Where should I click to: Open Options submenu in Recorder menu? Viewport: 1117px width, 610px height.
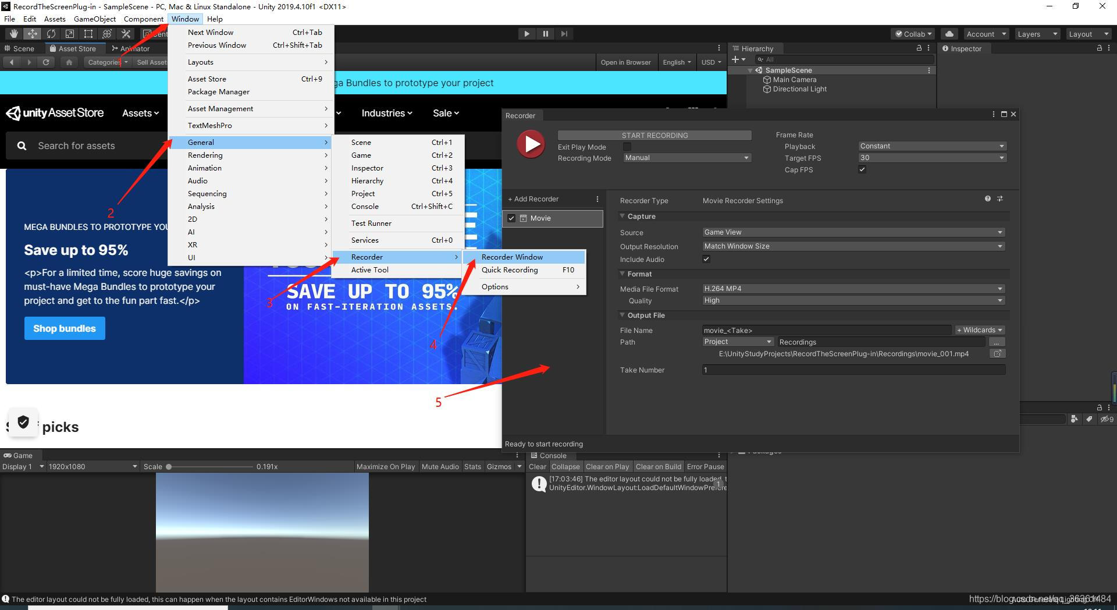pos(524,287)
